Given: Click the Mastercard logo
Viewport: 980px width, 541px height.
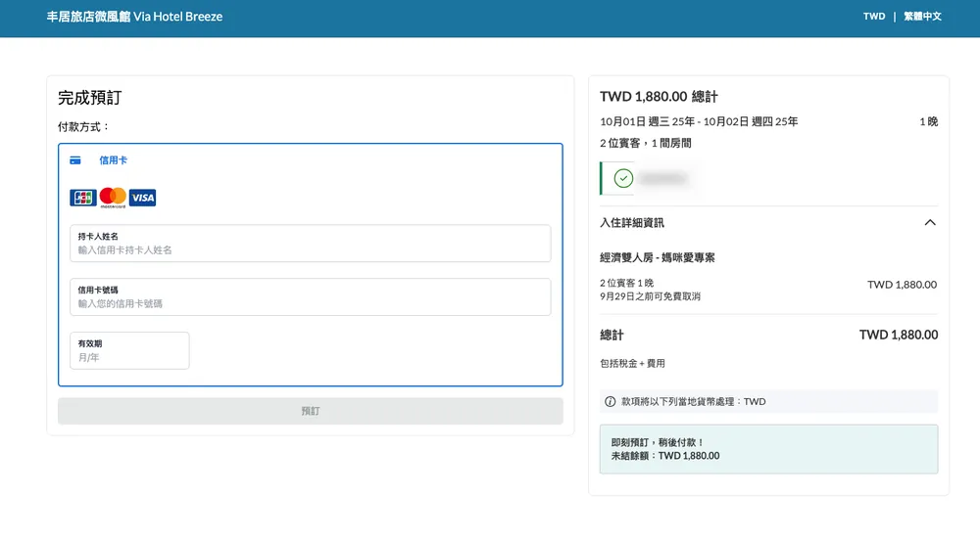Looking at the screenshot, I should coord(113,198).
